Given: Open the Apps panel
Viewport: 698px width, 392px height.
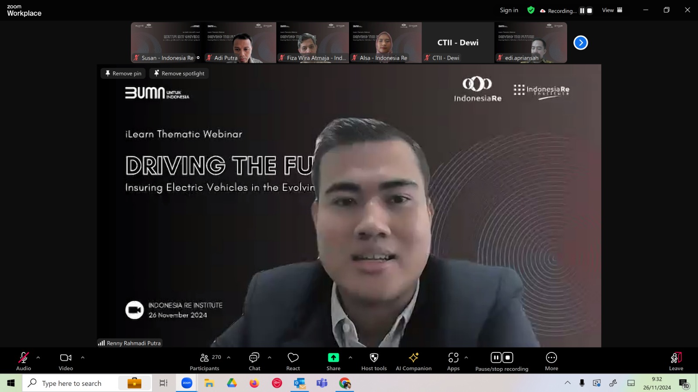Looking at the screenshot, I should pyautogui.click(x=453, y=362).
